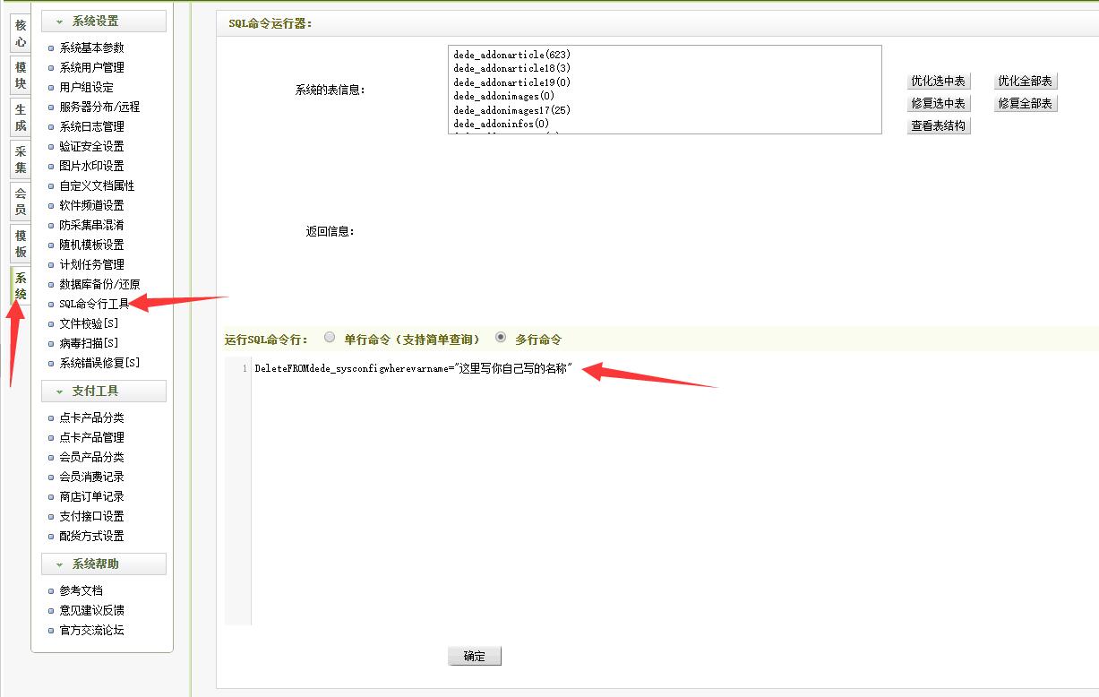This screenshot has height=697, width=1099.
Task: Collapse the 支付工具 section header
Action: 103,392
